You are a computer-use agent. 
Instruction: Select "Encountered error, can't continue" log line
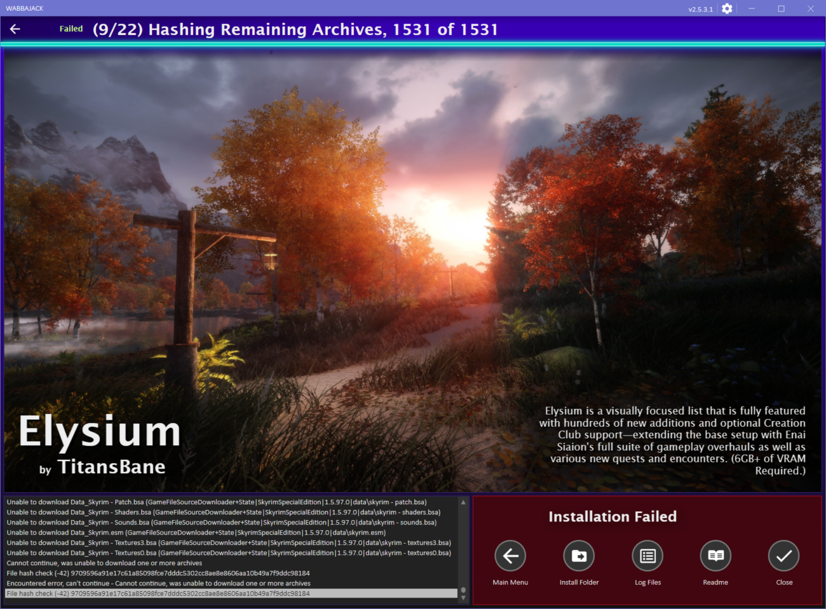pyautogui.click(x=231, y=584)
